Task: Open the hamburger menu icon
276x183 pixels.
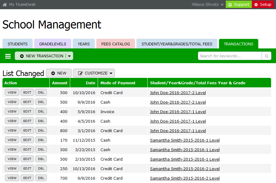Action: click(8, 56)
